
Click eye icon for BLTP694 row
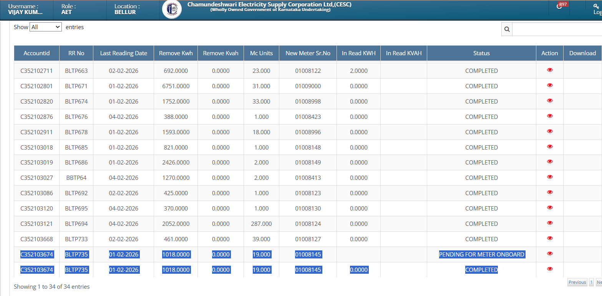[x=549, y=223]
